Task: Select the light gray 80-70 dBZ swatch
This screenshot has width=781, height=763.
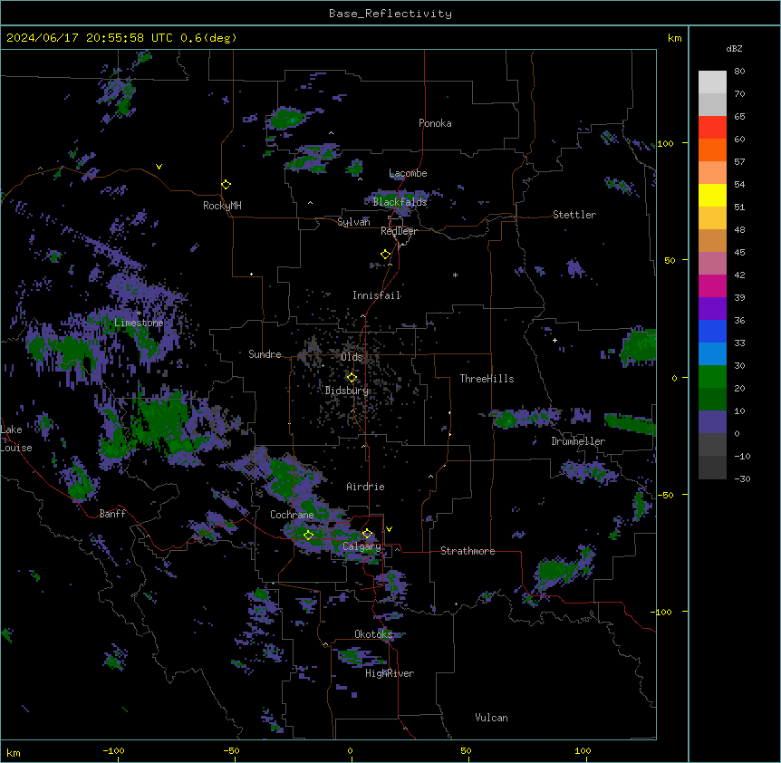Action: tap(712, 82)
